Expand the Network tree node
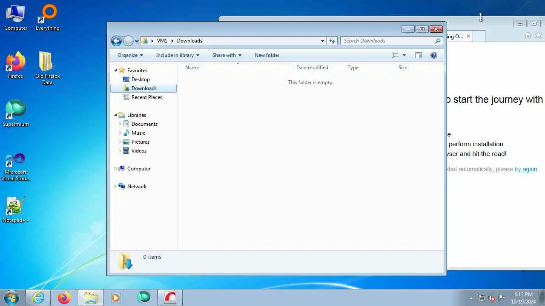The width and height of the screenshot is (545, 306). click(x=115, y=187)
